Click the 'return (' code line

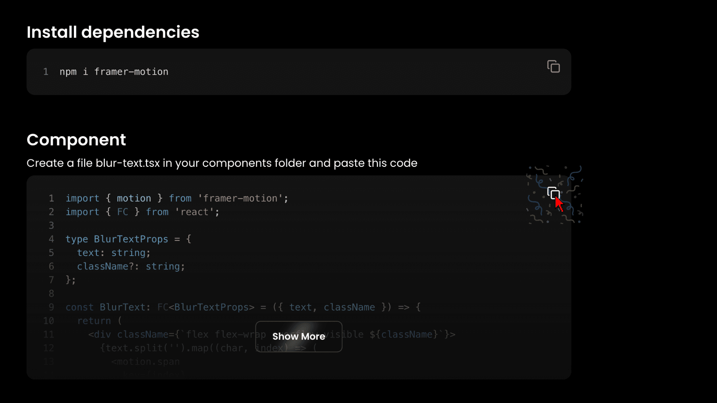pos(99,321)
